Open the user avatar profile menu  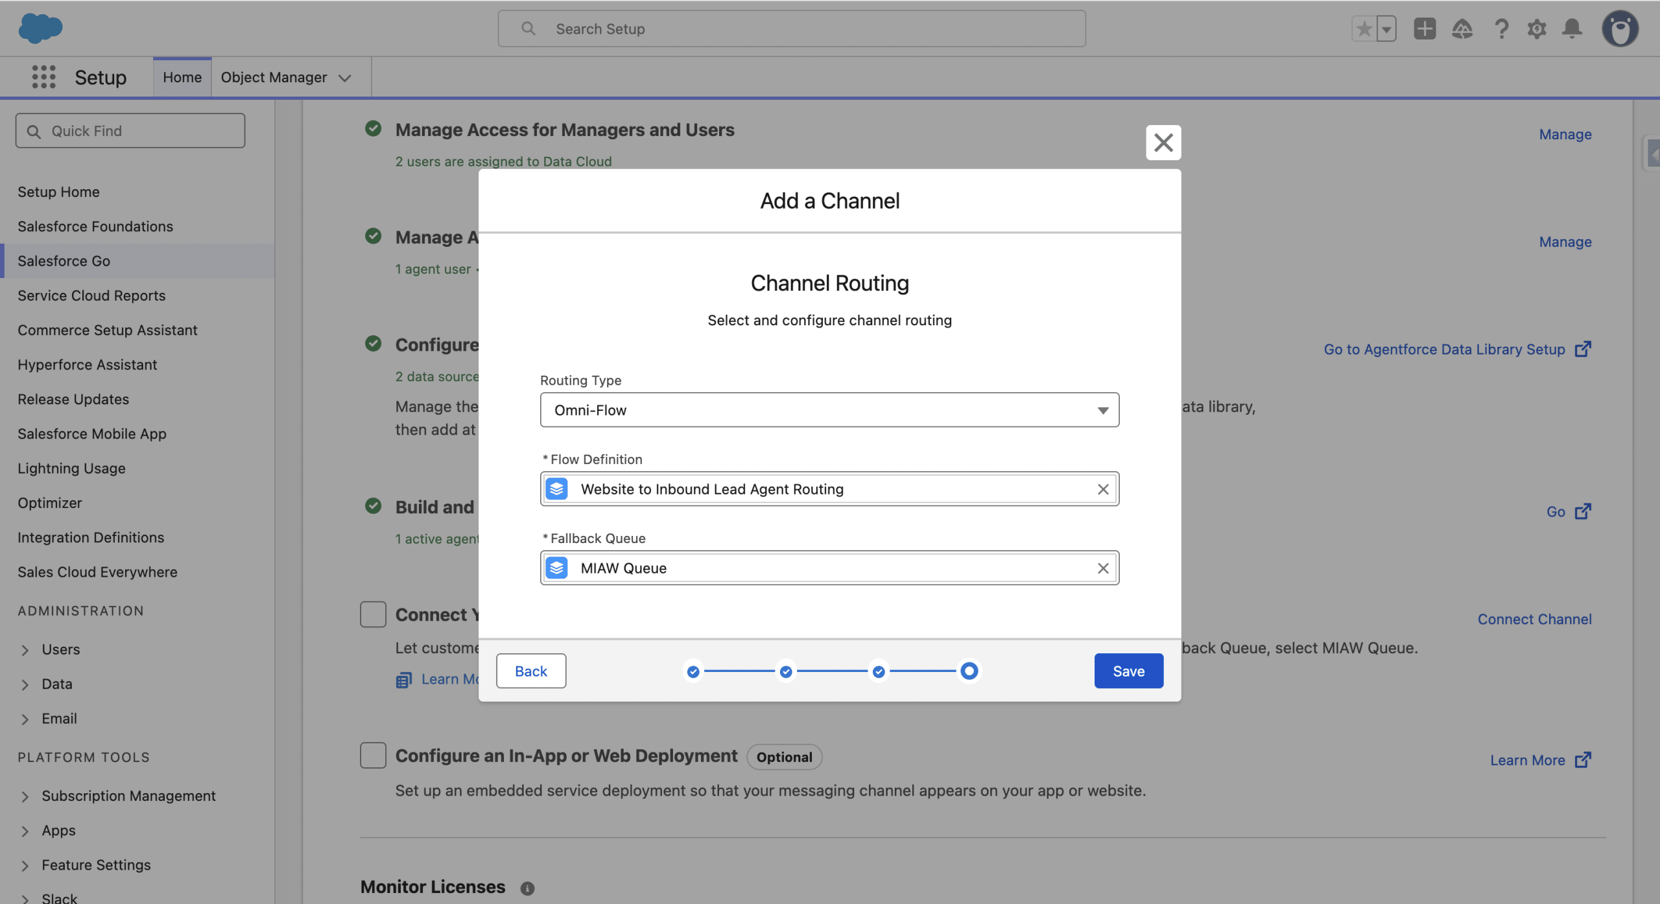[x=1620, y=29]
